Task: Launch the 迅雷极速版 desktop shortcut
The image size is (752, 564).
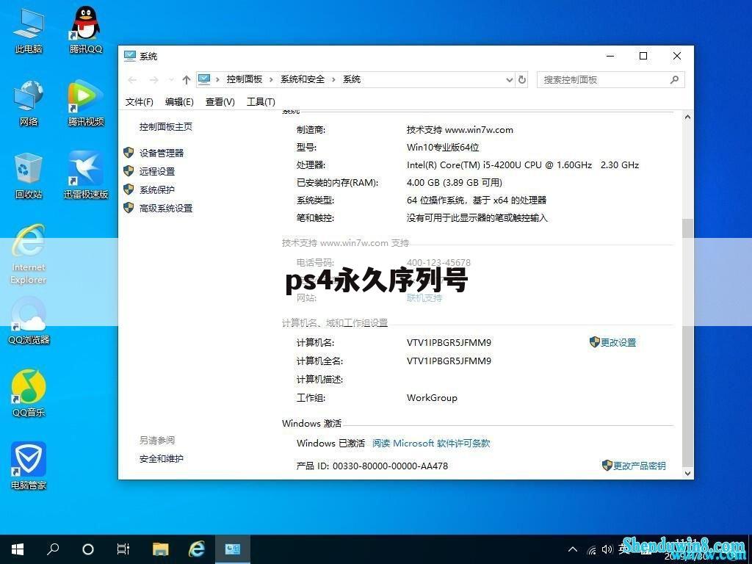Action: coord(86,175)
